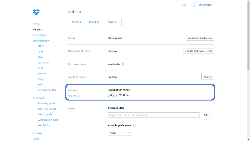Click the Apply for production button
The height and width of the screenshot is (141, 250).
click(200, 38)
